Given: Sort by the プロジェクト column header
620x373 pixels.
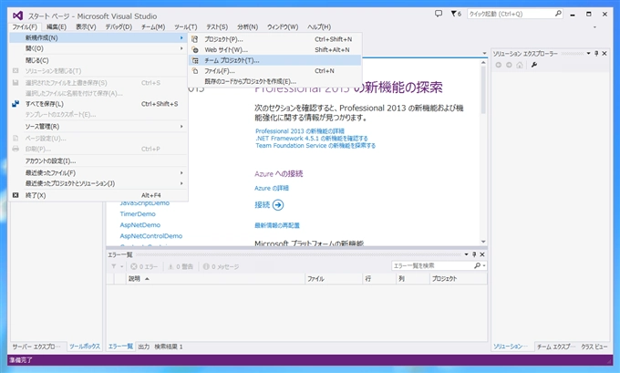Looking at the screenshot, I should [458, 278].
